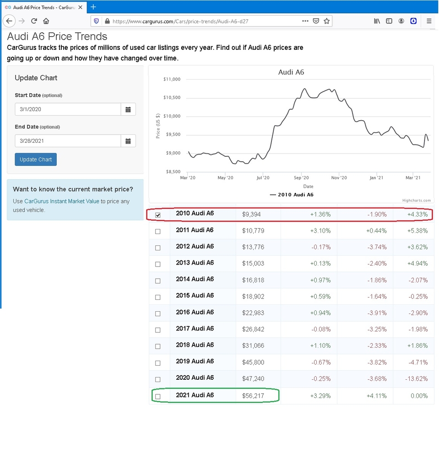Open page actions three-dot menu
Screen dimensions: 439x468
pos(305,21)
